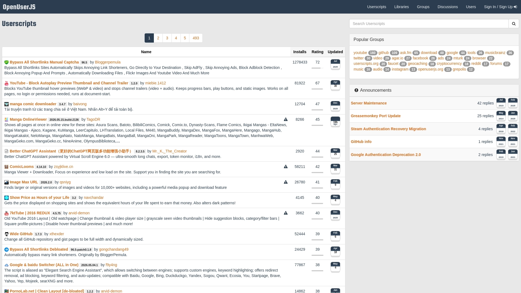Click the 19h ago calendar icon for Manga OnlineViewer
Image resolution: width=521 pixels, height=293 pixels.
point(335,122)
